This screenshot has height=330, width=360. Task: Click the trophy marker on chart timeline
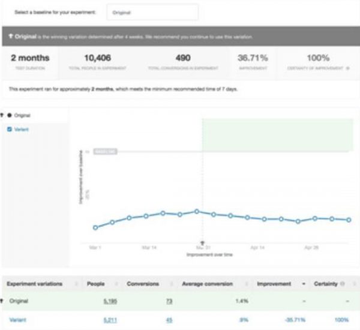click(x=202, y=241)
